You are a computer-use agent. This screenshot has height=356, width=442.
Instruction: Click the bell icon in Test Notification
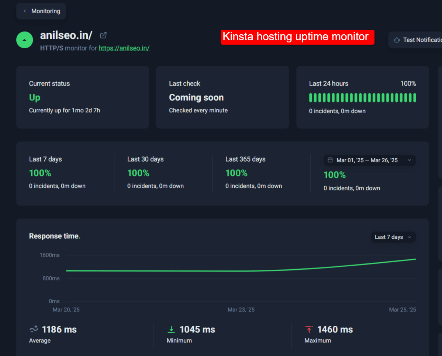pyautogui.click(x=397, y=40)
